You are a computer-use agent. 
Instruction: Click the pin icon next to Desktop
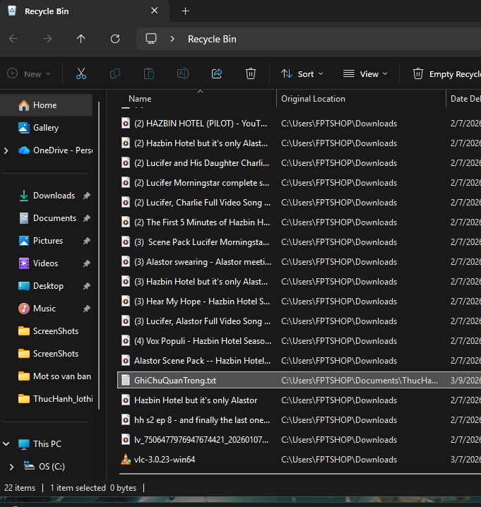(86, 286)
